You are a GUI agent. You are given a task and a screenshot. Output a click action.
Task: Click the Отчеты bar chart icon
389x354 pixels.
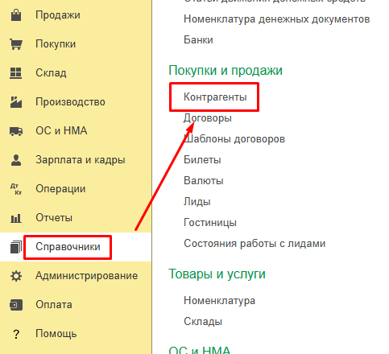16,218
